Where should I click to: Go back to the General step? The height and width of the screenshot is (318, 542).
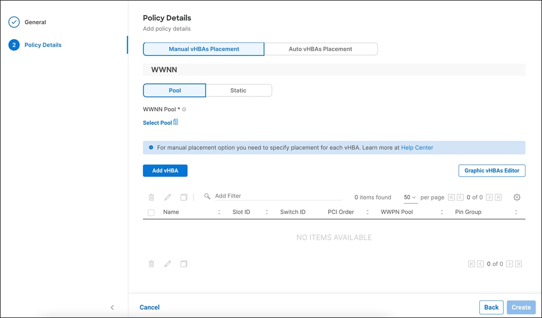36,22
